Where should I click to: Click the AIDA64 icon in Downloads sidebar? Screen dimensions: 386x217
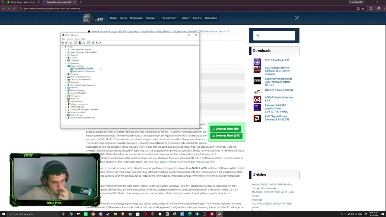click(257, 99)
